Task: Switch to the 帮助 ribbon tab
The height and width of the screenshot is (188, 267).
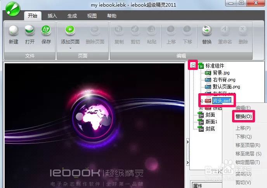Action: click(111, 16)
